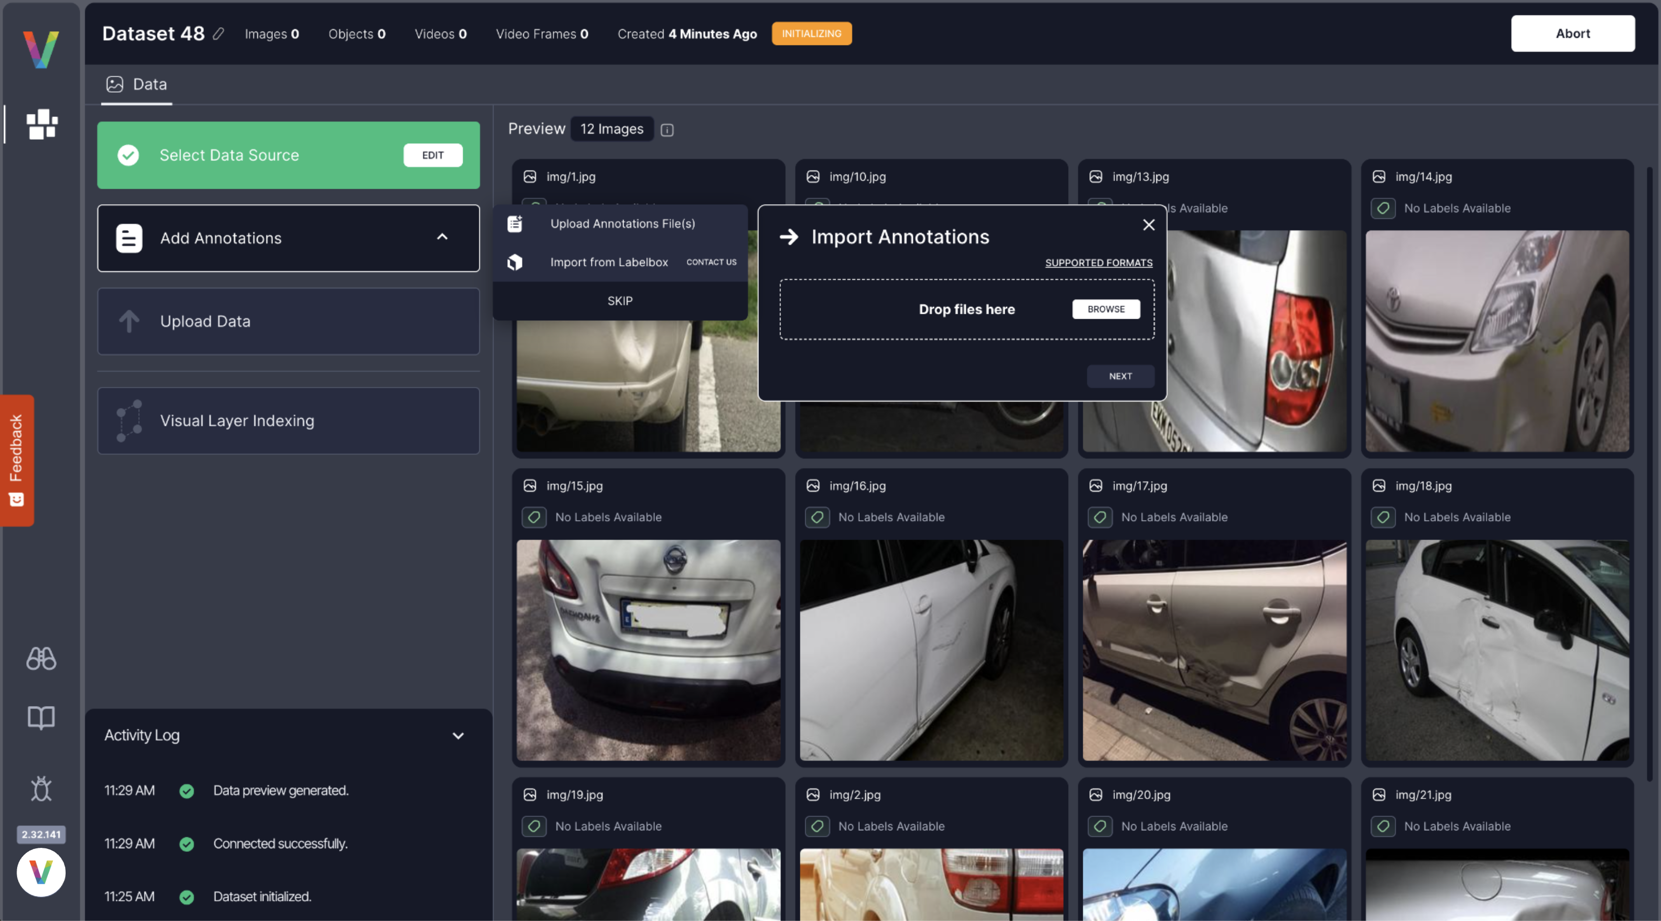This screenshot has height=921, width=1661.
Task: Click the Visual Layer Indexing graph icon
Action: tap(129, 421)
